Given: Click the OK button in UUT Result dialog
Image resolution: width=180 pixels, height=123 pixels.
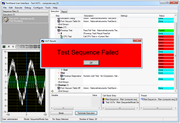Looking at the screenshot, I should (91, 63).
